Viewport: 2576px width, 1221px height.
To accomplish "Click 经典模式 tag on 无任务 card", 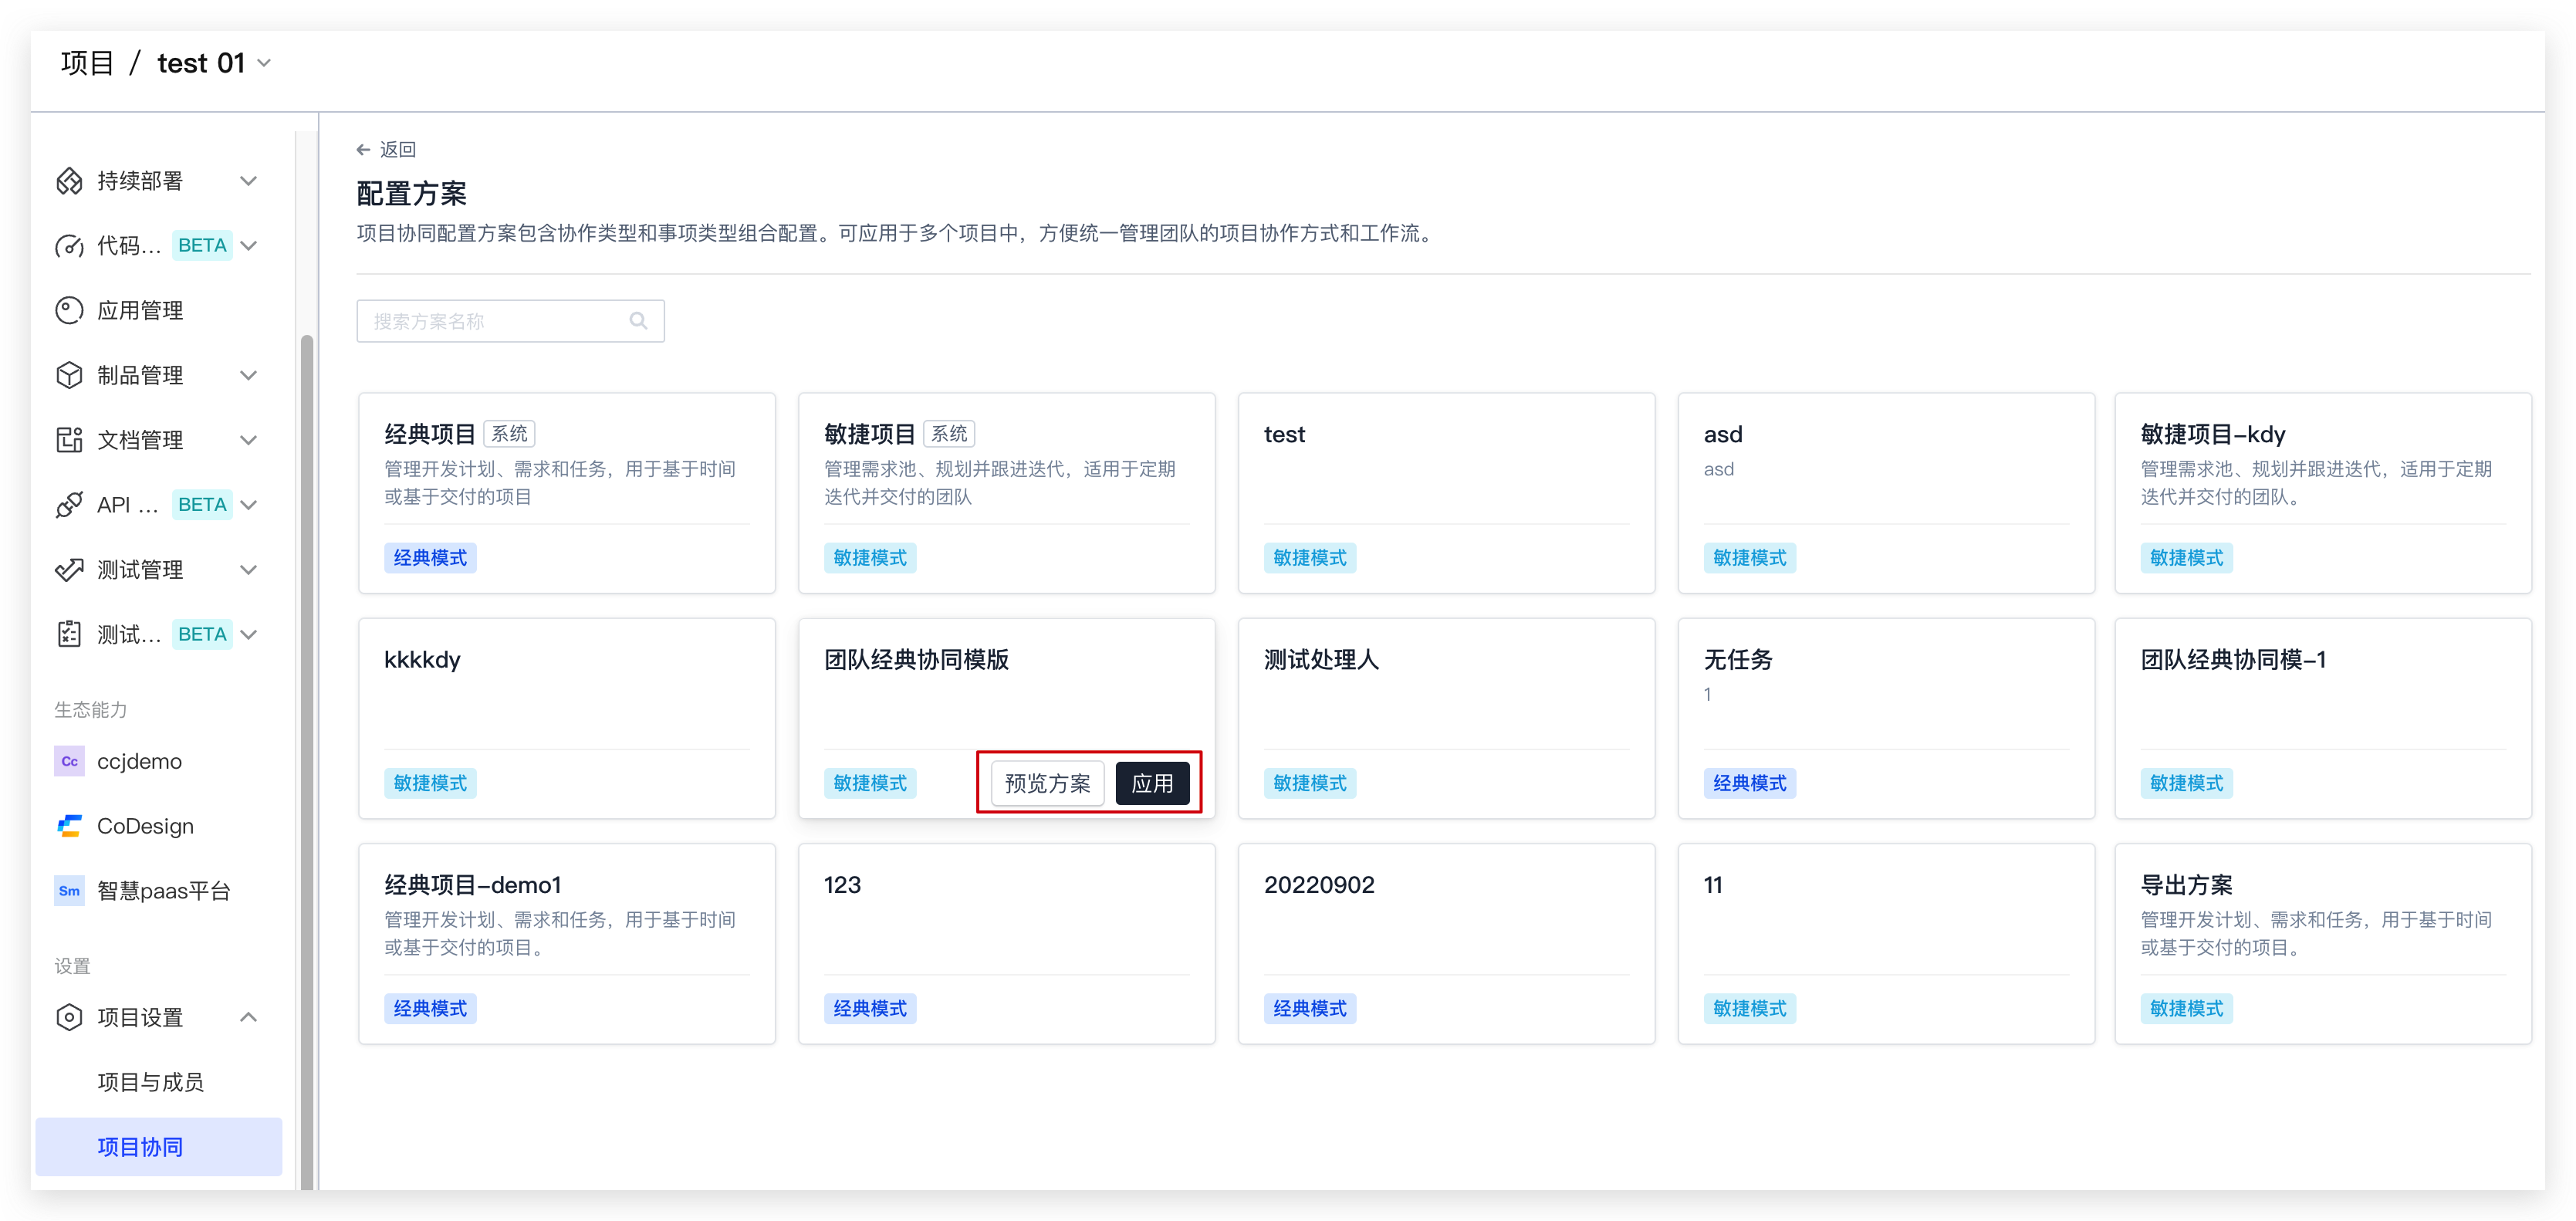I will tap(1750, 783).
